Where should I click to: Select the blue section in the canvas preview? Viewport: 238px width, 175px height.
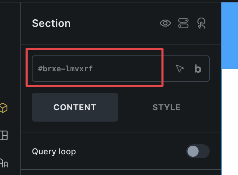230,35
